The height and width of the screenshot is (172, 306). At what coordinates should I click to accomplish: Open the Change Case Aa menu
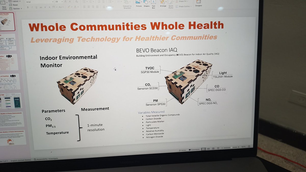[x=61, y=7]
